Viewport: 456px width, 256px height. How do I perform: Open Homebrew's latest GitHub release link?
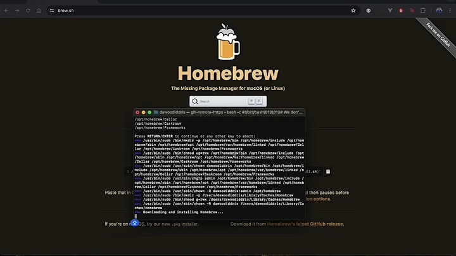305,224
